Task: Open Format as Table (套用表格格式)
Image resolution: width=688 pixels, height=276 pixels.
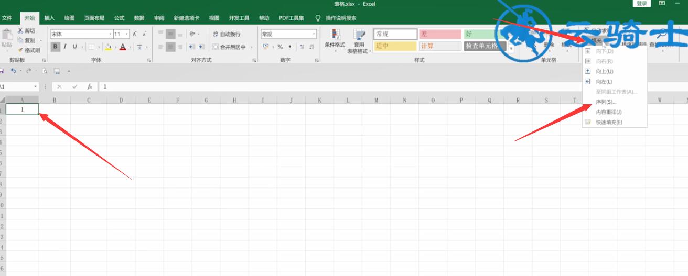Action: tap(359, 41)
